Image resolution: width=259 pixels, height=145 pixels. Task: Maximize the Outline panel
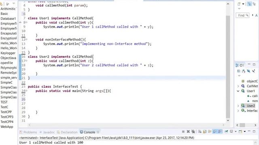click(254, 65)
